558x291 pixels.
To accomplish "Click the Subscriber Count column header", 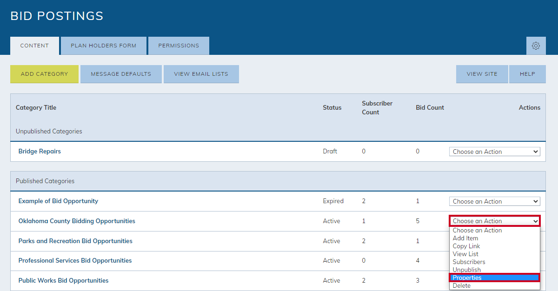I will tap(377, 107).
